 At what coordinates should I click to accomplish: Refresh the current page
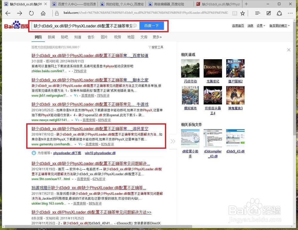[31, 13]
